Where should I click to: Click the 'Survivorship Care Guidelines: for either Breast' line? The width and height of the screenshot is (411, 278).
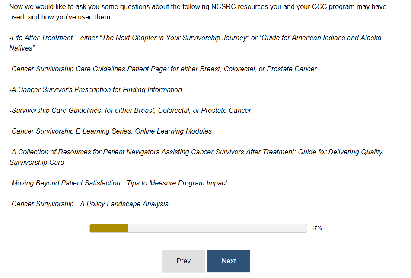pos(130,111)
